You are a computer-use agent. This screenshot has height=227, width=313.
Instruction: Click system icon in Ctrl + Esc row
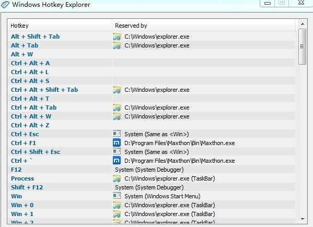117,134
